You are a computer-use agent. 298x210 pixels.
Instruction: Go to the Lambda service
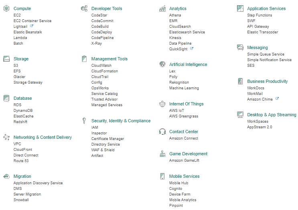20,38
